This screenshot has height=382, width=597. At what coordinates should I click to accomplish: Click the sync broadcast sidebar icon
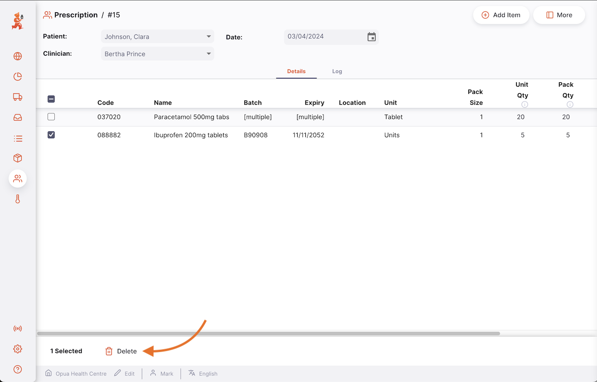pyautogui.click(x=18, y=329)
